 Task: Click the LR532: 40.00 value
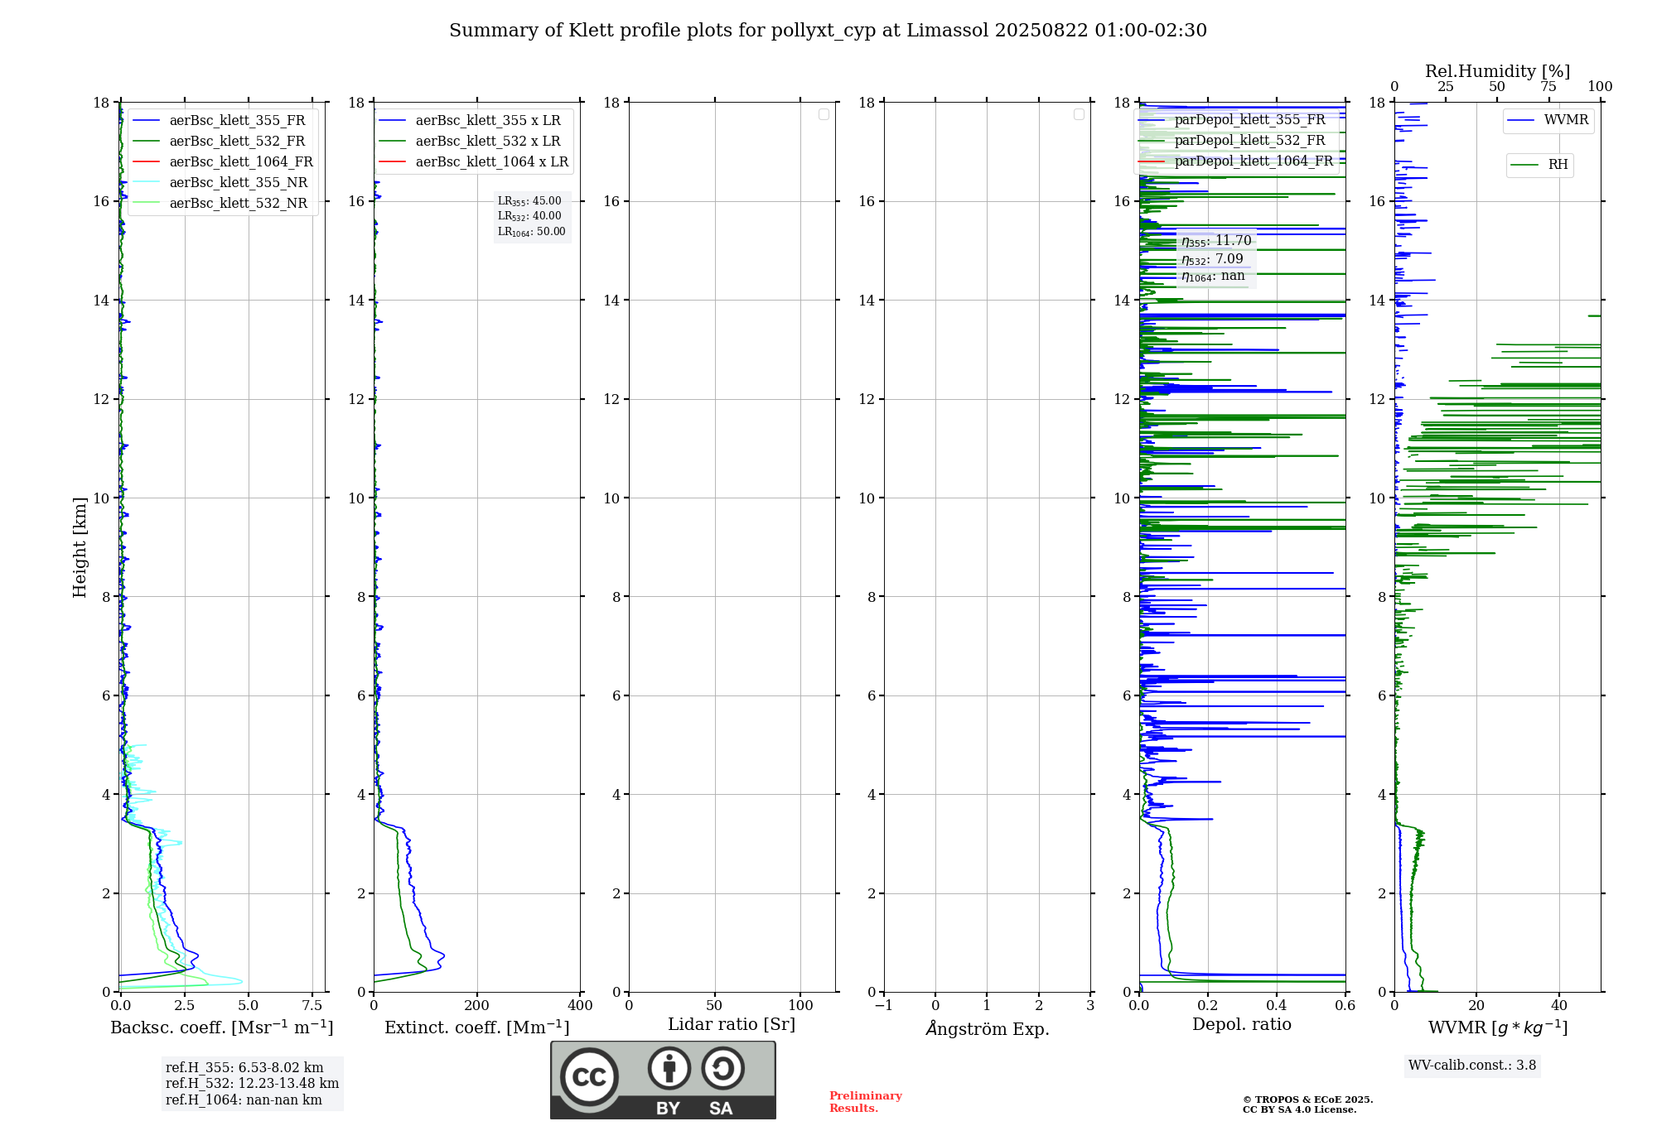coord(529,216)
